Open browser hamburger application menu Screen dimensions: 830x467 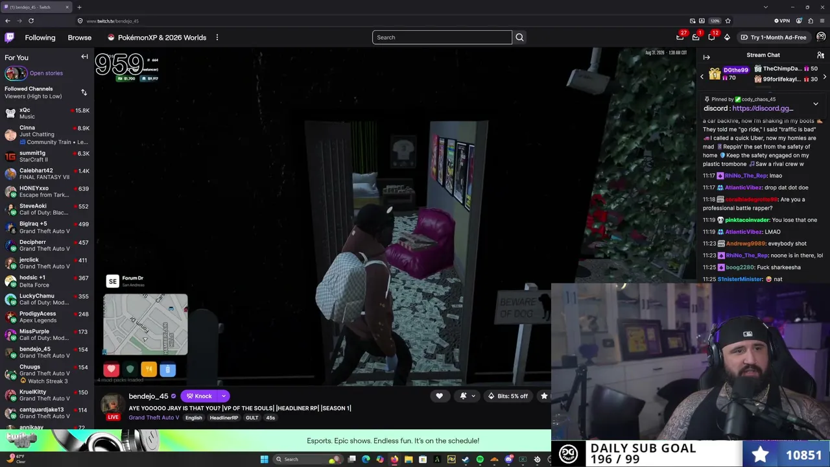click(x=823, y=21)
